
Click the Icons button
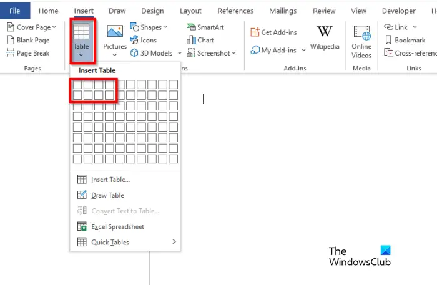pos(143,40)
